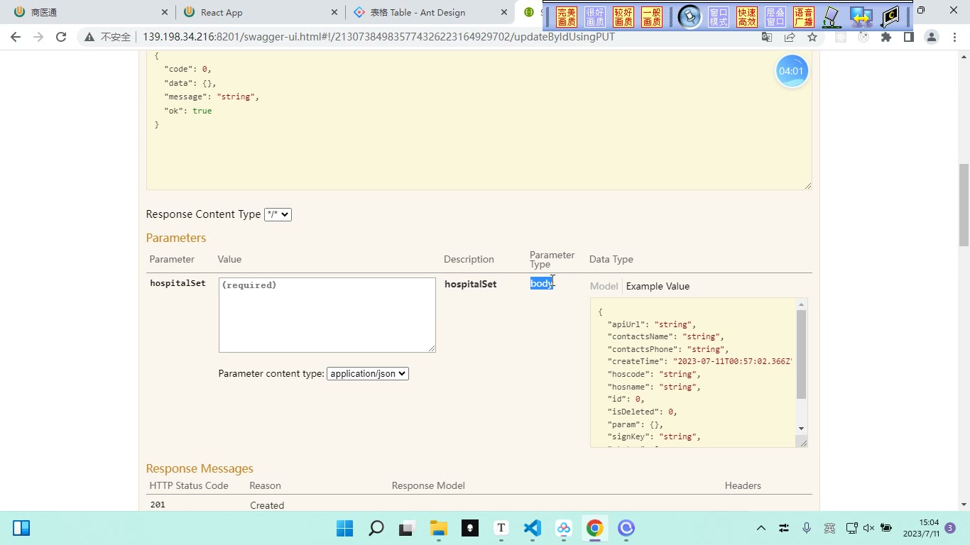Toggle 窗口模式 in remote toolbar

tap(719, 17)
